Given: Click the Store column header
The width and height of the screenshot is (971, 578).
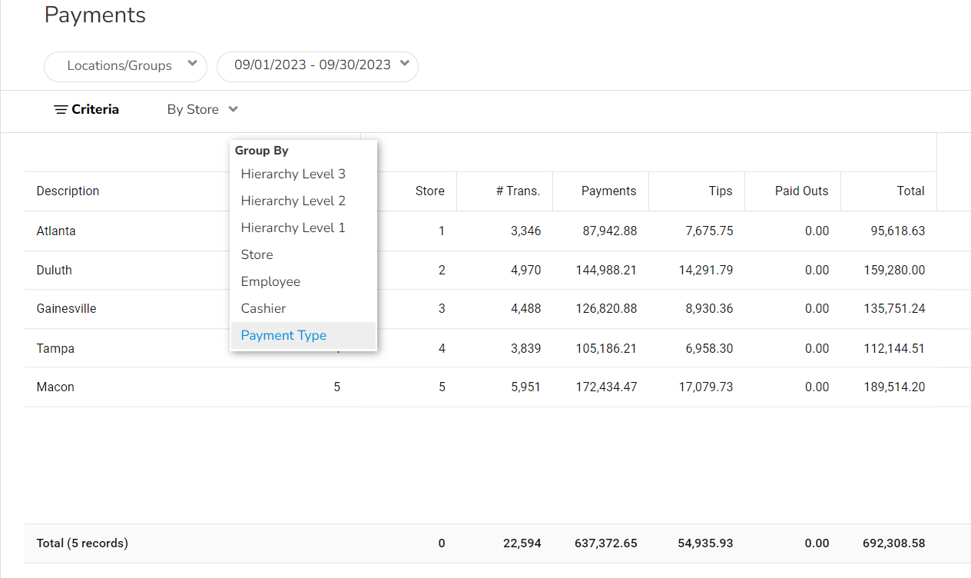Looking at the screenshot, I should (x=429, y=191).
